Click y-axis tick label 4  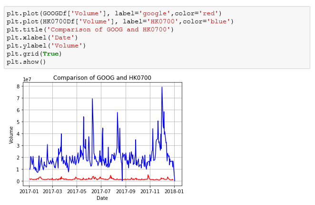[19, 134]
